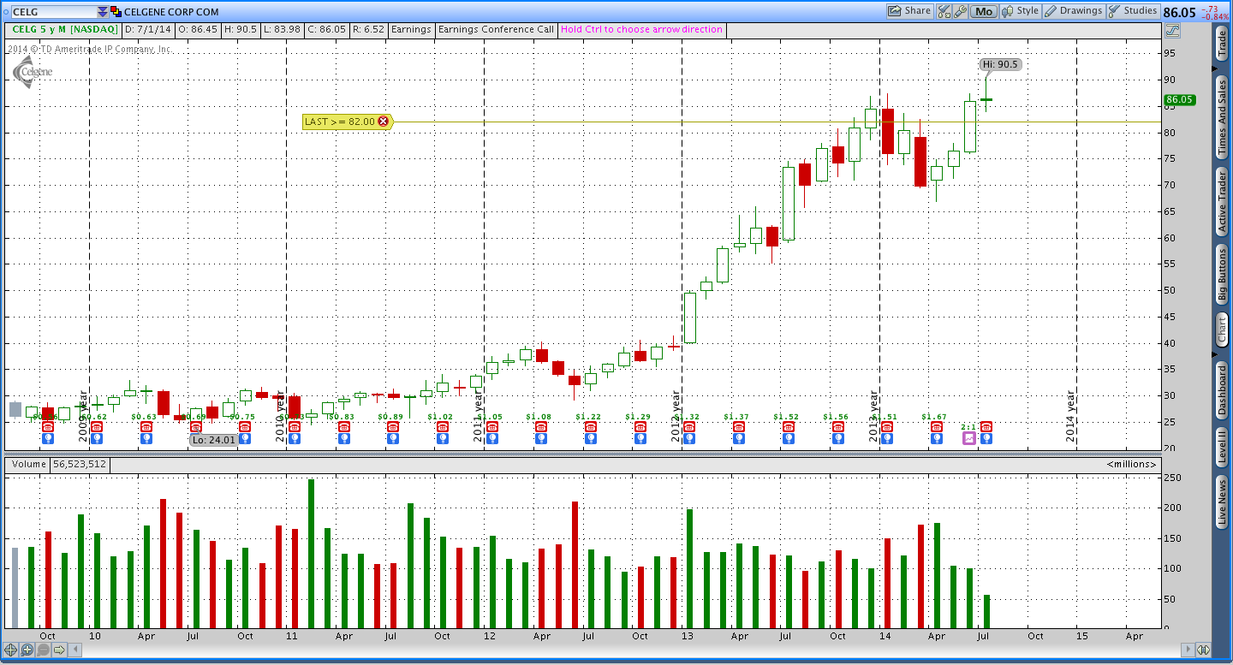Viewport: 1233px width, 665px height.
Task: Click the scrollbar right arrow
Action: (x=1187, y=650)
